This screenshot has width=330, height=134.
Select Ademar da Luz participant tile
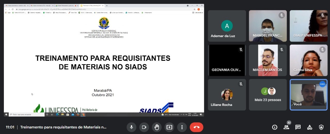pos(227,26)
